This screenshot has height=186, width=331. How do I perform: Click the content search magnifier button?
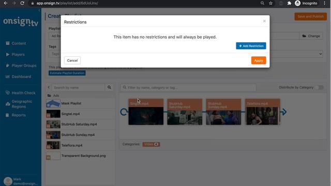(x=109, y=87)
